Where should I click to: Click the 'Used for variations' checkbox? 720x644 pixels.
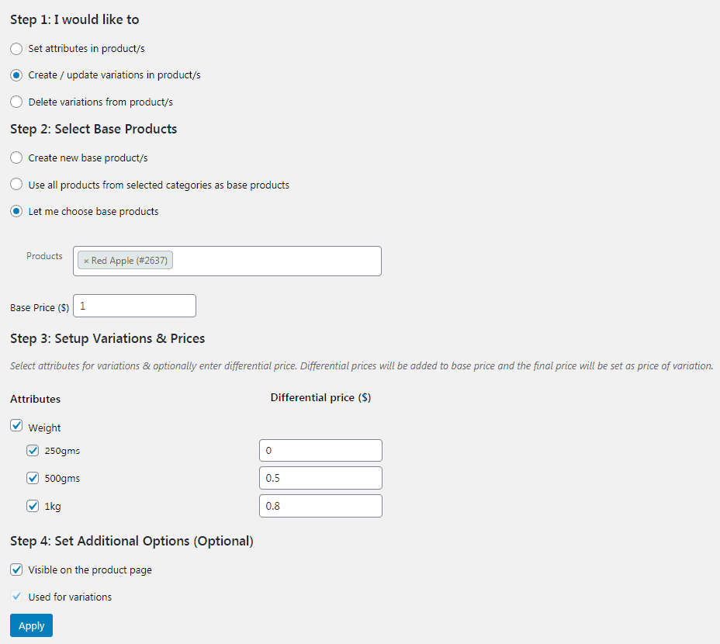click(x=16, y=597)
